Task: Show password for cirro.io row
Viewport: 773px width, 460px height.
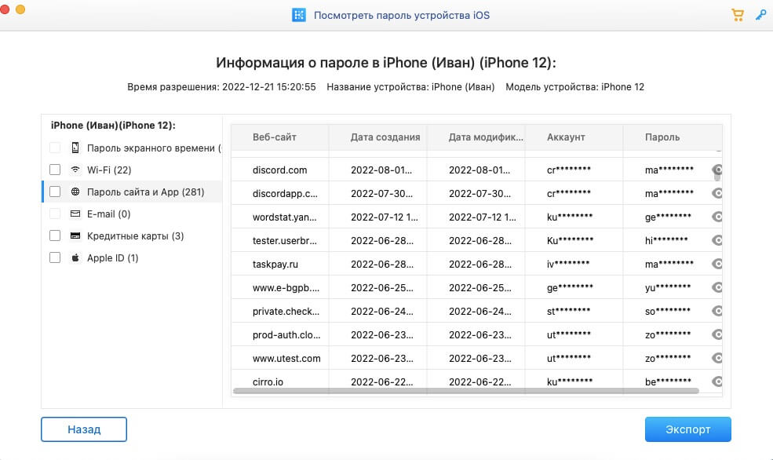Action: point(716,382)
